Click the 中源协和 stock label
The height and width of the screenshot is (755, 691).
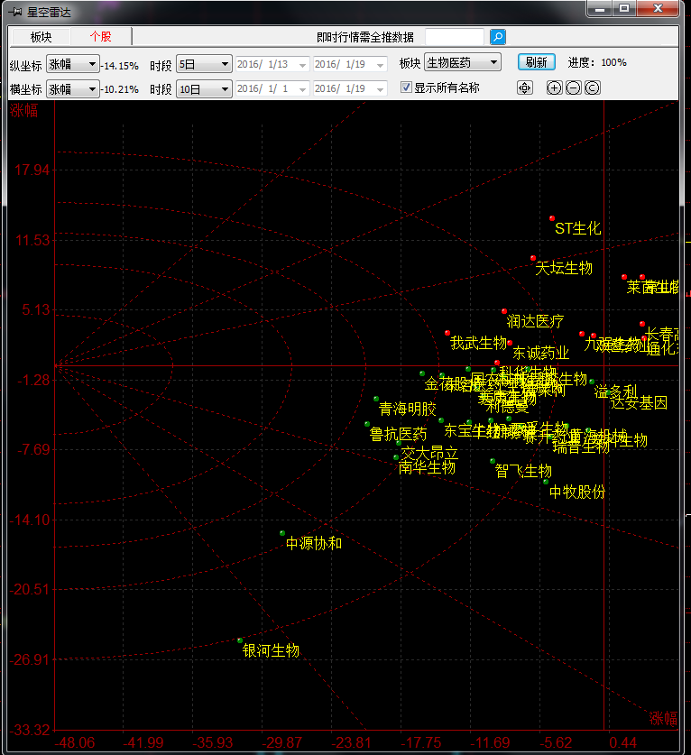point(314,543)
